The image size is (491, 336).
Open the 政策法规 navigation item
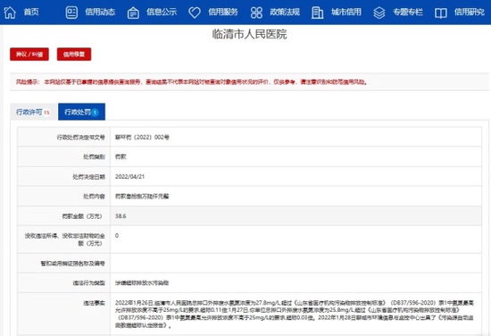(285, 12)
